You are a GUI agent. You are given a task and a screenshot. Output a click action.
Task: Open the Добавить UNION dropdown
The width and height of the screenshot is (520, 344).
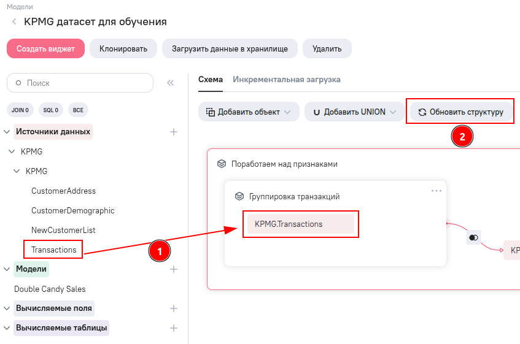pos(354,112)
